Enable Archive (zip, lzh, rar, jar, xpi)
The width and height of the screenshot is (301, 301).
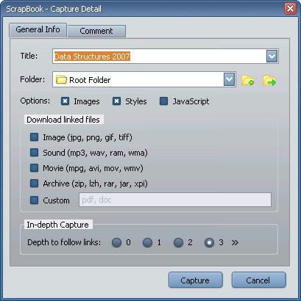[x=34, y=184]
